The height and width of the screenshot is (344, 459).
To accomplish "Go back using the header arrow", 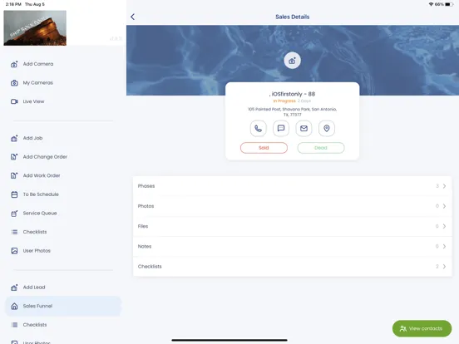I will pos(132,17).
